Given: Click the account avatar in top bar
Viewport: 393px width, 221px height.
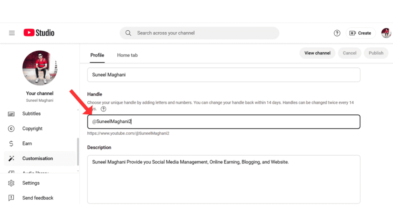Looking at the screenshot, I should click(x=386, y=33).
